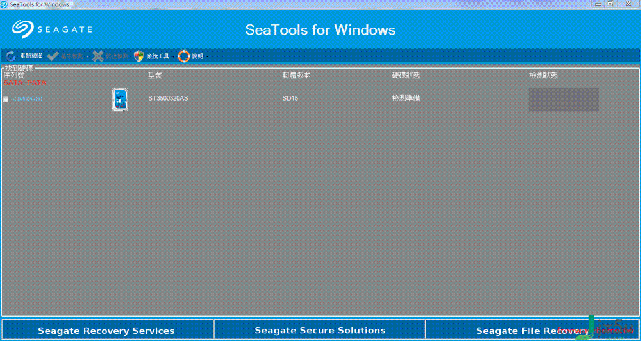Click the 基本檢測 checkmark icon
Viewport: 641px width, 341px height.
point(53,56)
